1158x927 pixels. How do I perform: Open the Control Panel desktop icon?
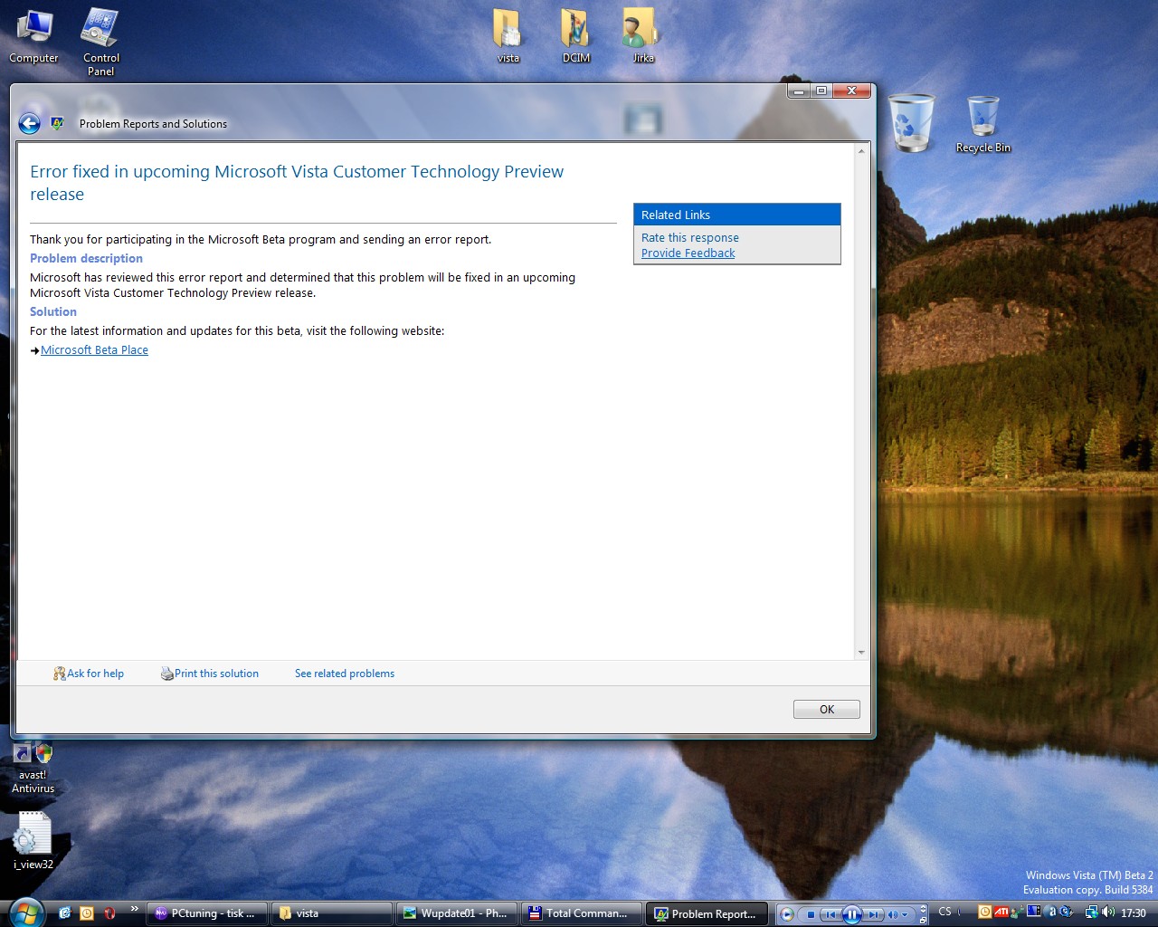point(100,42)
